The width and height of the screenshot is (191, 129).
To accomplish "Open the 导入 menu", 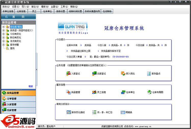I will click(25, 7).
